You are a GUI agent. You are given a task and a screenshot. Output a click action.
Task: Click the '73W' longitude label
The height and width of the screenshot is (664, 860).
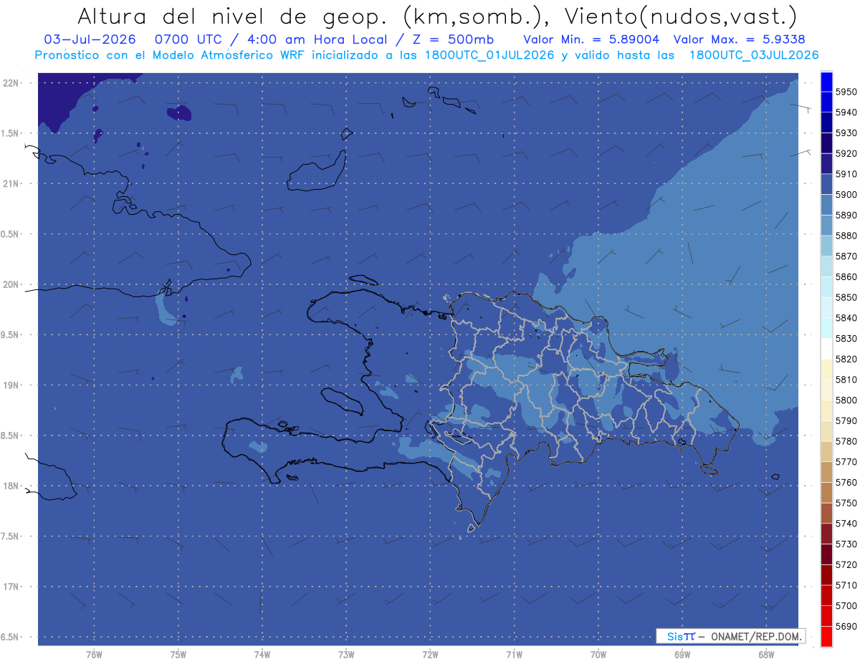pyautogui.click(x=346, y=654)
